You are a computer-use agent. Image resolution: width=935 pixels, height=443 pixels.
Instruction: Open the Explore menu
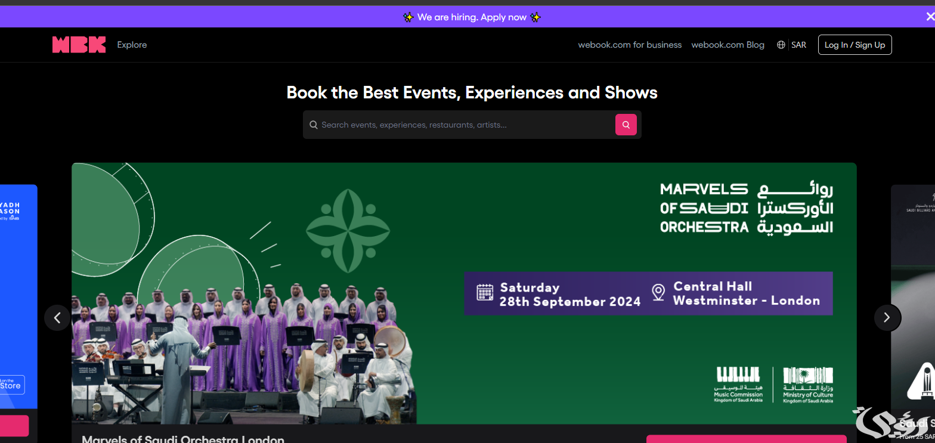click(132, 45)
